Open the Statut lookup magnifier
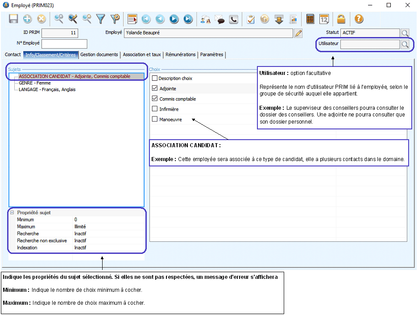The height and width of the screenshot is (315, 418). pos(405,33)
